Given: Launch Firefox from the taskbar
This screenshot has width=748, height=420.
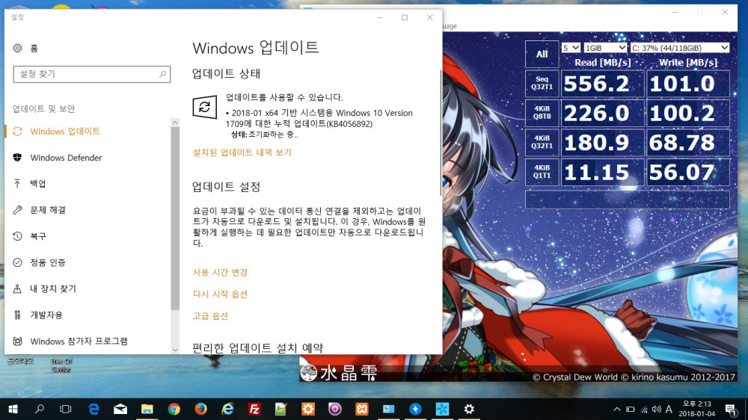Looking at the screenshot, I should [200, 409].
